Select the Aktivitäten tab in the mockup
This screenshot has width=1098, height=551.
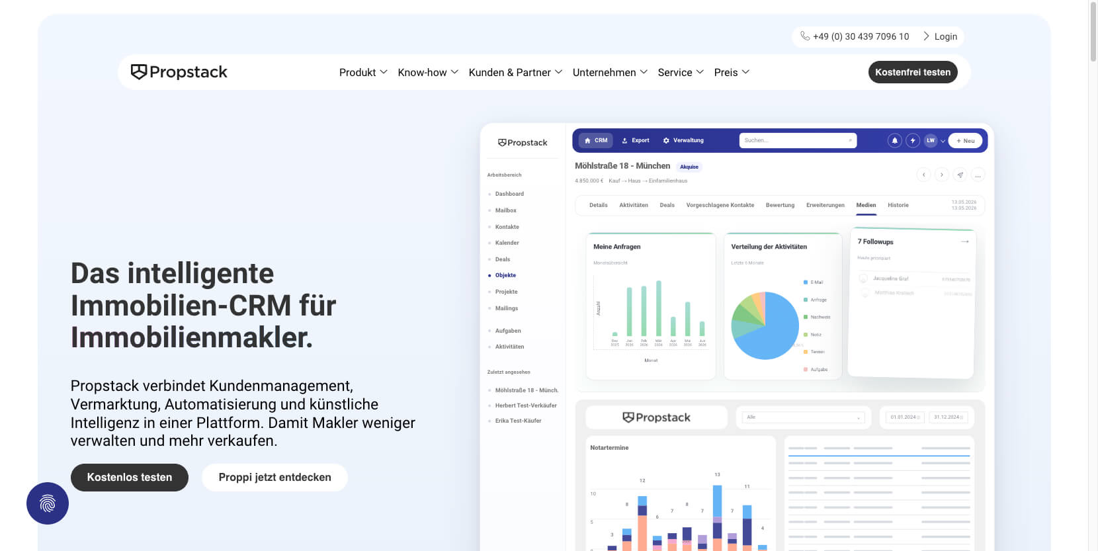634,205
